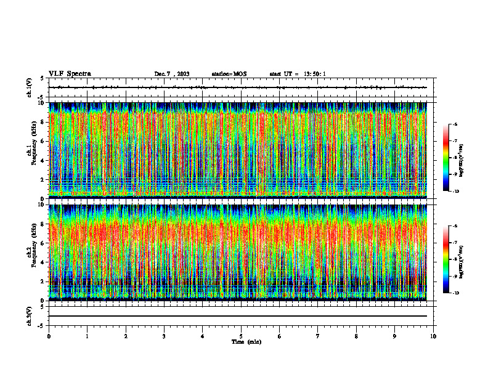Click the time axis tick label "3"
The height and width of the screenshot is (377, 488).
(x=164, y=336)
